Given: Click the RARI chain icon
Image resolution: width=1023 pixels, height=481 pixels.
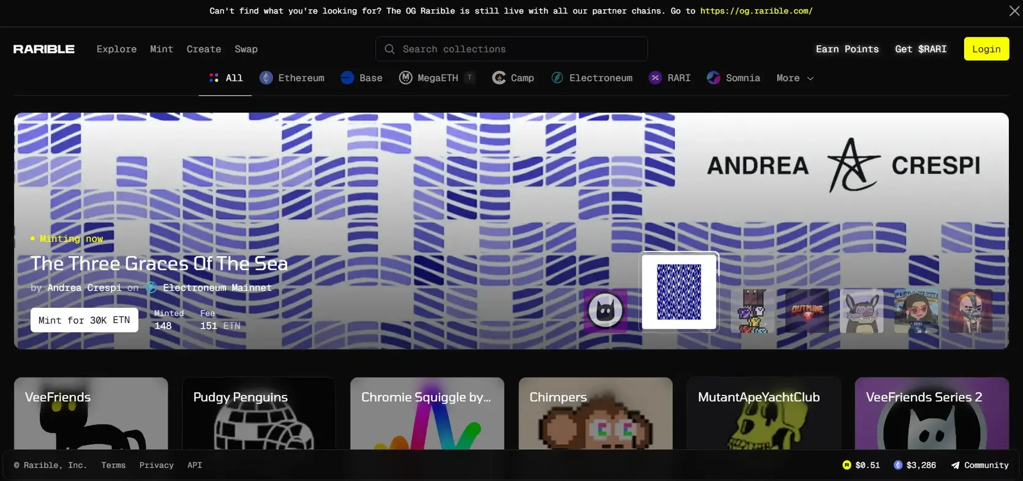Looking at the screenshot, I should point(655,78).
